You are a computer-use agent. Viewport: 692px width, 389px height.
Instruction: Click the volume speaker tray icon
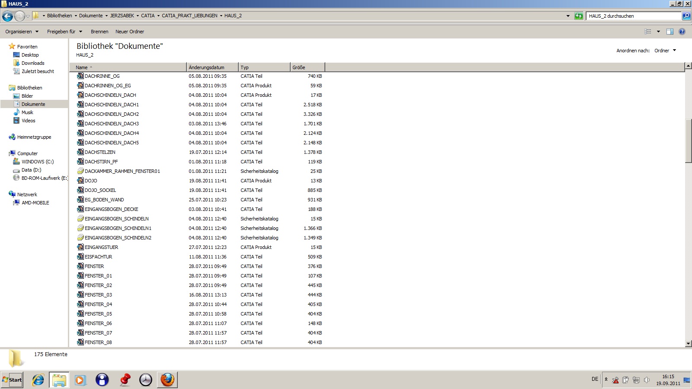click(647, 380)
